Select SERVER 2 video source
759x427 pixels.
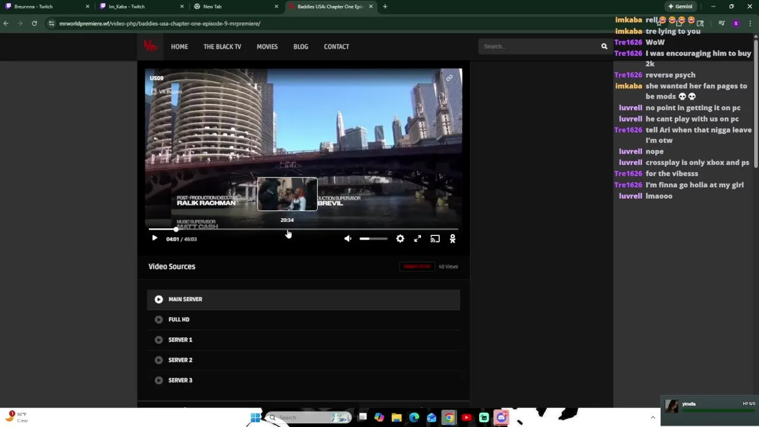(304, 360)
